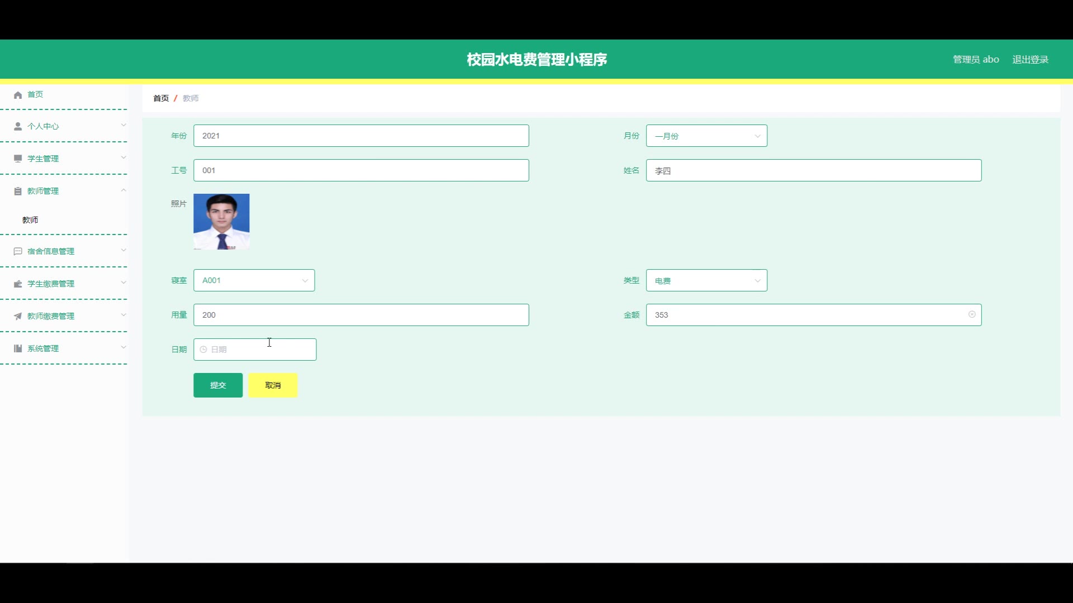1073x603 pixels.
Task: Click 退出登录 to log out
Action: tap(1030, 59)
